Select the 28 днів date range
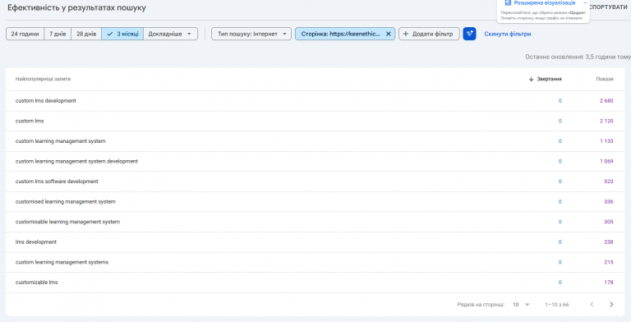This screenshot has height=322, width=631. 86,34
